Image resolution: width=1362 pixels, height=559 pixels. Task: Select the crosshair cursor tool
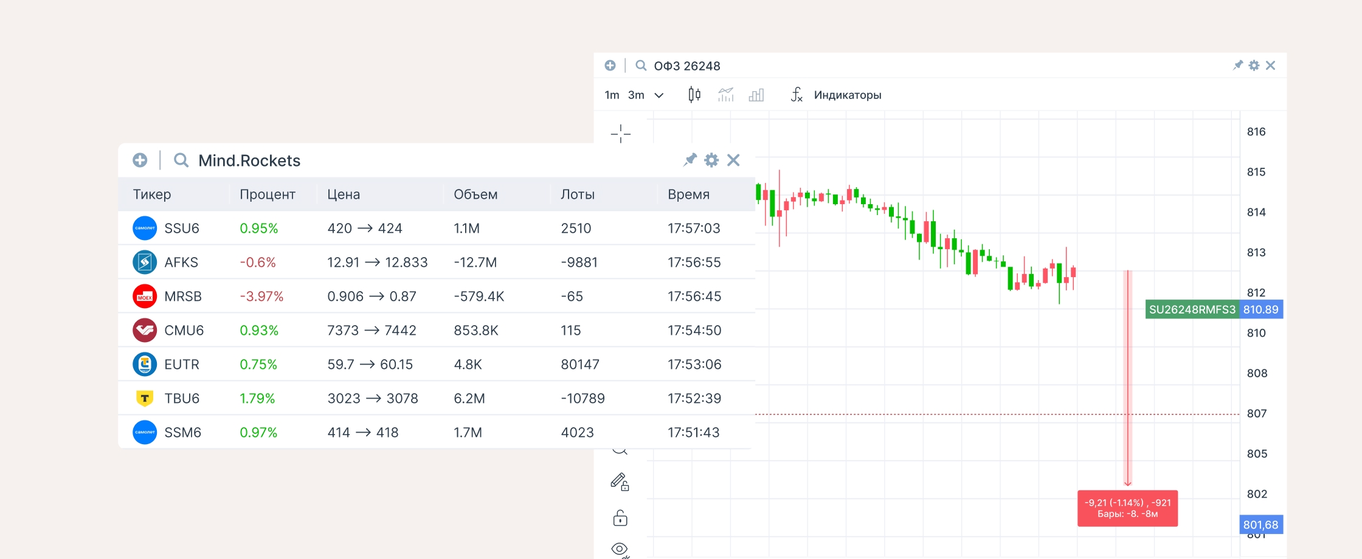pyautogui.click(x=620, y=134)
